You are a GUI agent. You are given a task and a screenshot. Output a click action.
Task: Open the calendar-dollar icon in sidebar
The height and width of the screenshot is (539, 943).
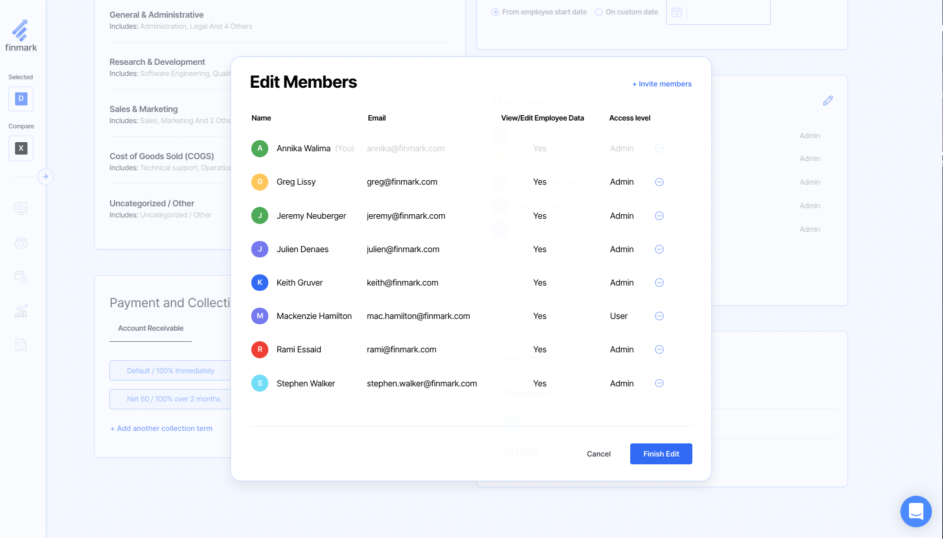(x=21, y=277)
